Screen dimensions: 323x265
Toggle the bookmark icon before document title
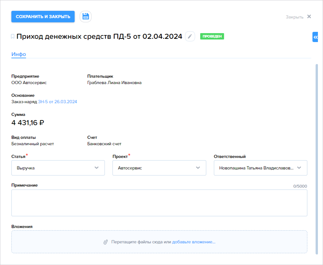[13, 37]
